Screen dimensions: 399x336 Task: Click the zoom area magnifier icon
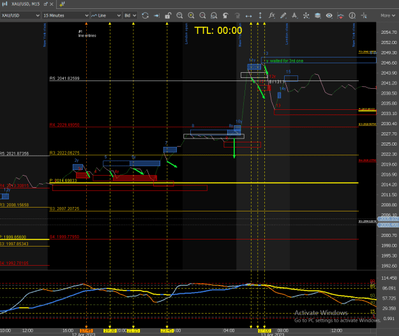click(x=214, y=15)
